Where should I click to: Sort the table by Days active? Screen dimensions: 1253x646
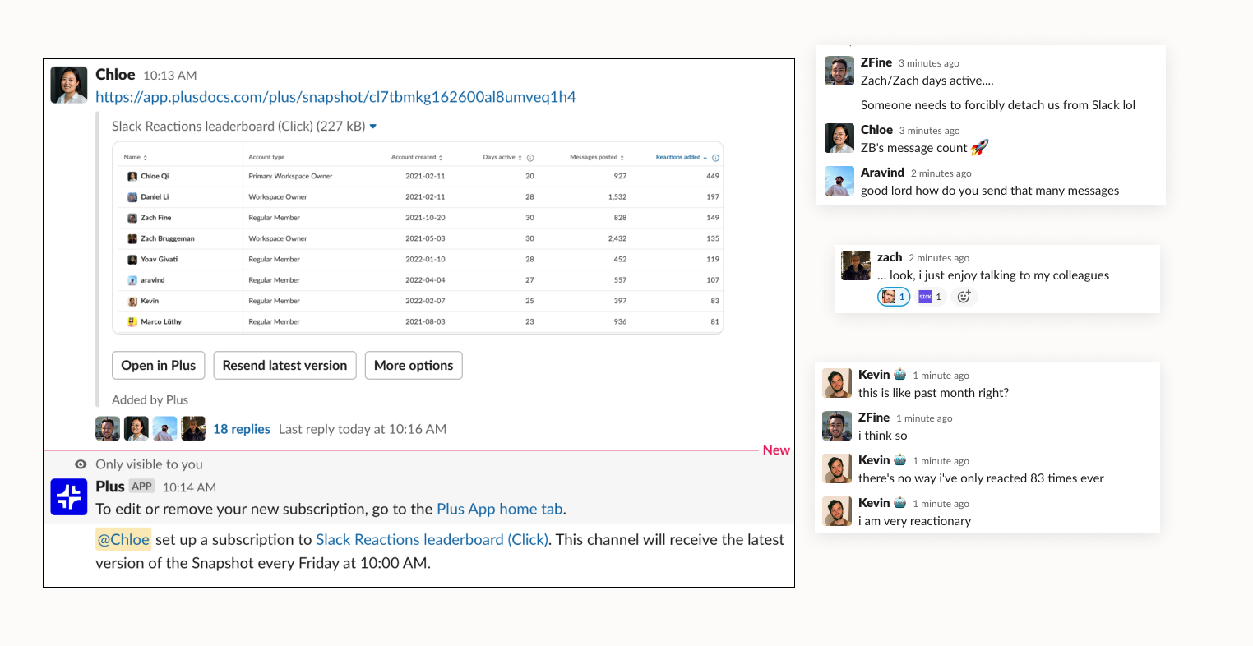click(x=502, y=157)
